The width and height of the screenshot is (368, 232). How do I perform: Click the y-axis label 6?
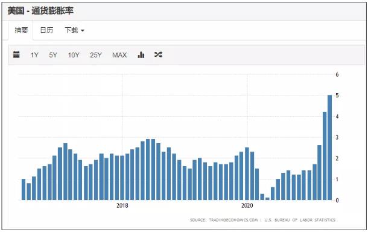click(x=337, y=74)
